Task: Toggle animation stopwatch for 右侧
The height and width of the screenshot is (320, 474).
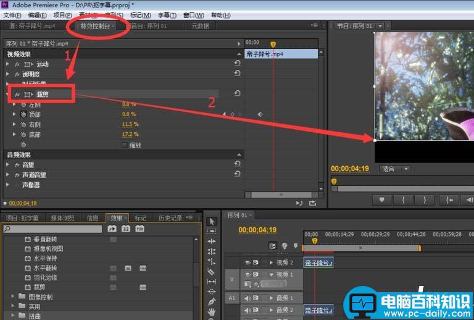Action: point(23,124)
